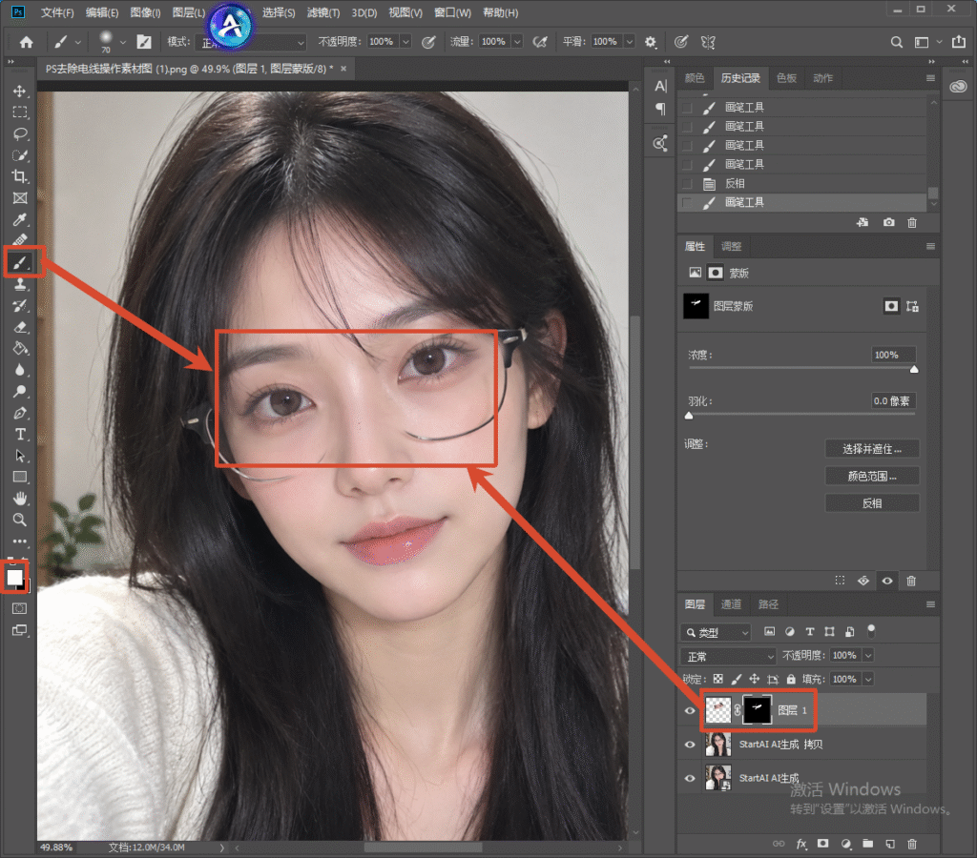Add layer style fx icon
977x858 pixels.
click(x=801, y=844)
